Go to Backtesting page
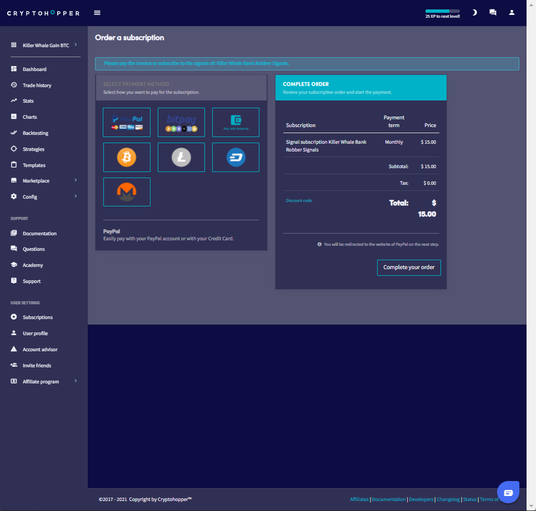The height and width of the screenshot is (511, 536). 35,133
